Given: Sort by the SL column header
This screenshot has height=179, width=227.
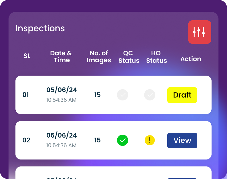Looking at the screenshot, I should click(27, 56).
